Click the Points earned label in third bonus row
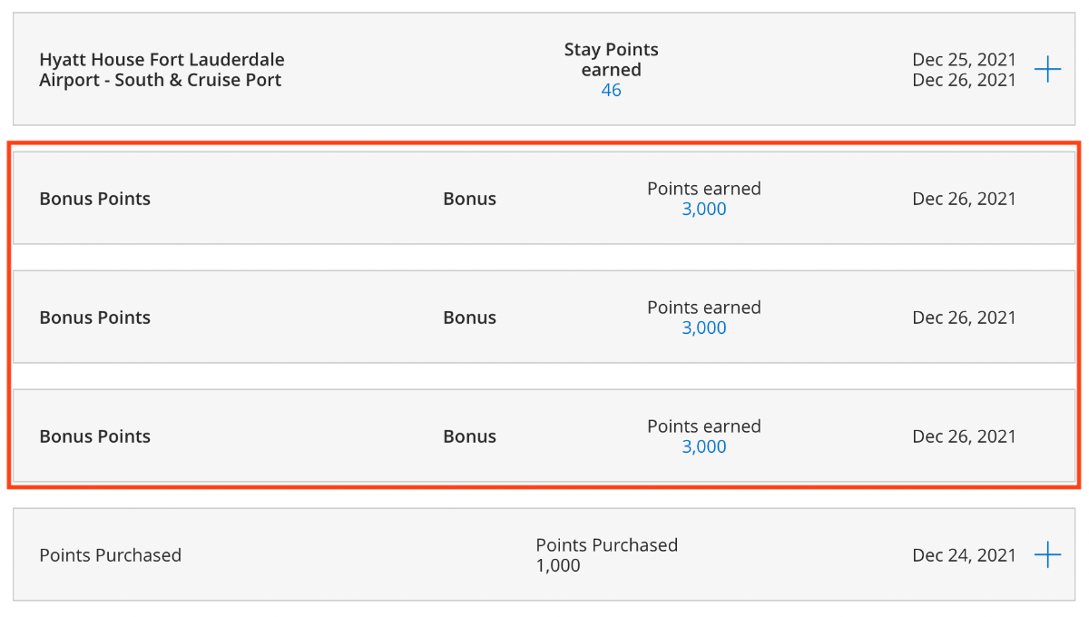 point(704,426)
